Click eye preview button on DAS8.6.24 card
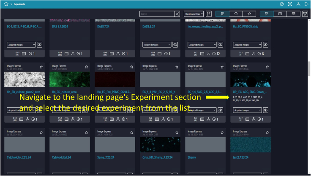This screenshot has height=176, width=311. point(175,45)
